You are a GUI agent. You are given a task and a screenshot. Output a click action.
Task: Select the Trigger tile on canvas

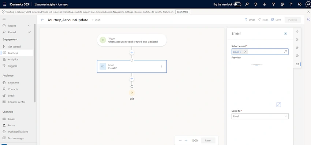tap(132, 40)
